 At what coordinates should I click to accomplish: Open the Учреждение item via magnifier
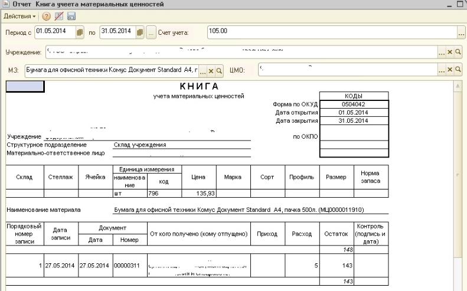pos(457,52)
